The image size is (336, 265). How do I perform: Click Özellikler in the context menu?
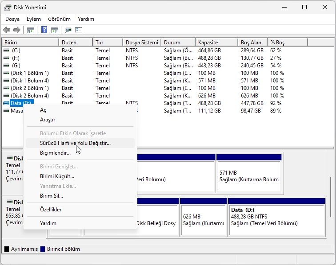click(51, 210)
